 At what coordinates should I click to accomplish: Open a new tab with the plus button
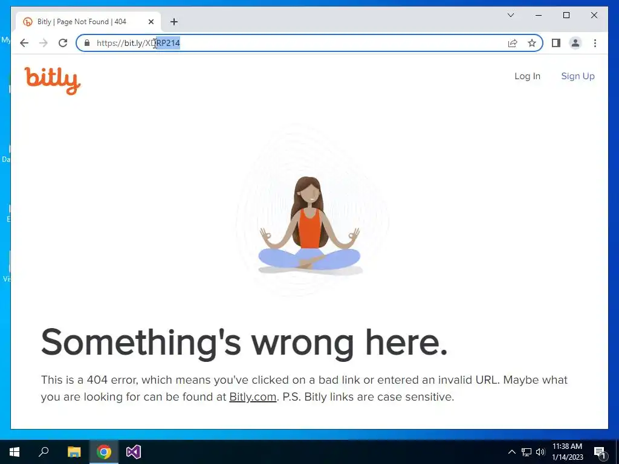tap(174, 22)
